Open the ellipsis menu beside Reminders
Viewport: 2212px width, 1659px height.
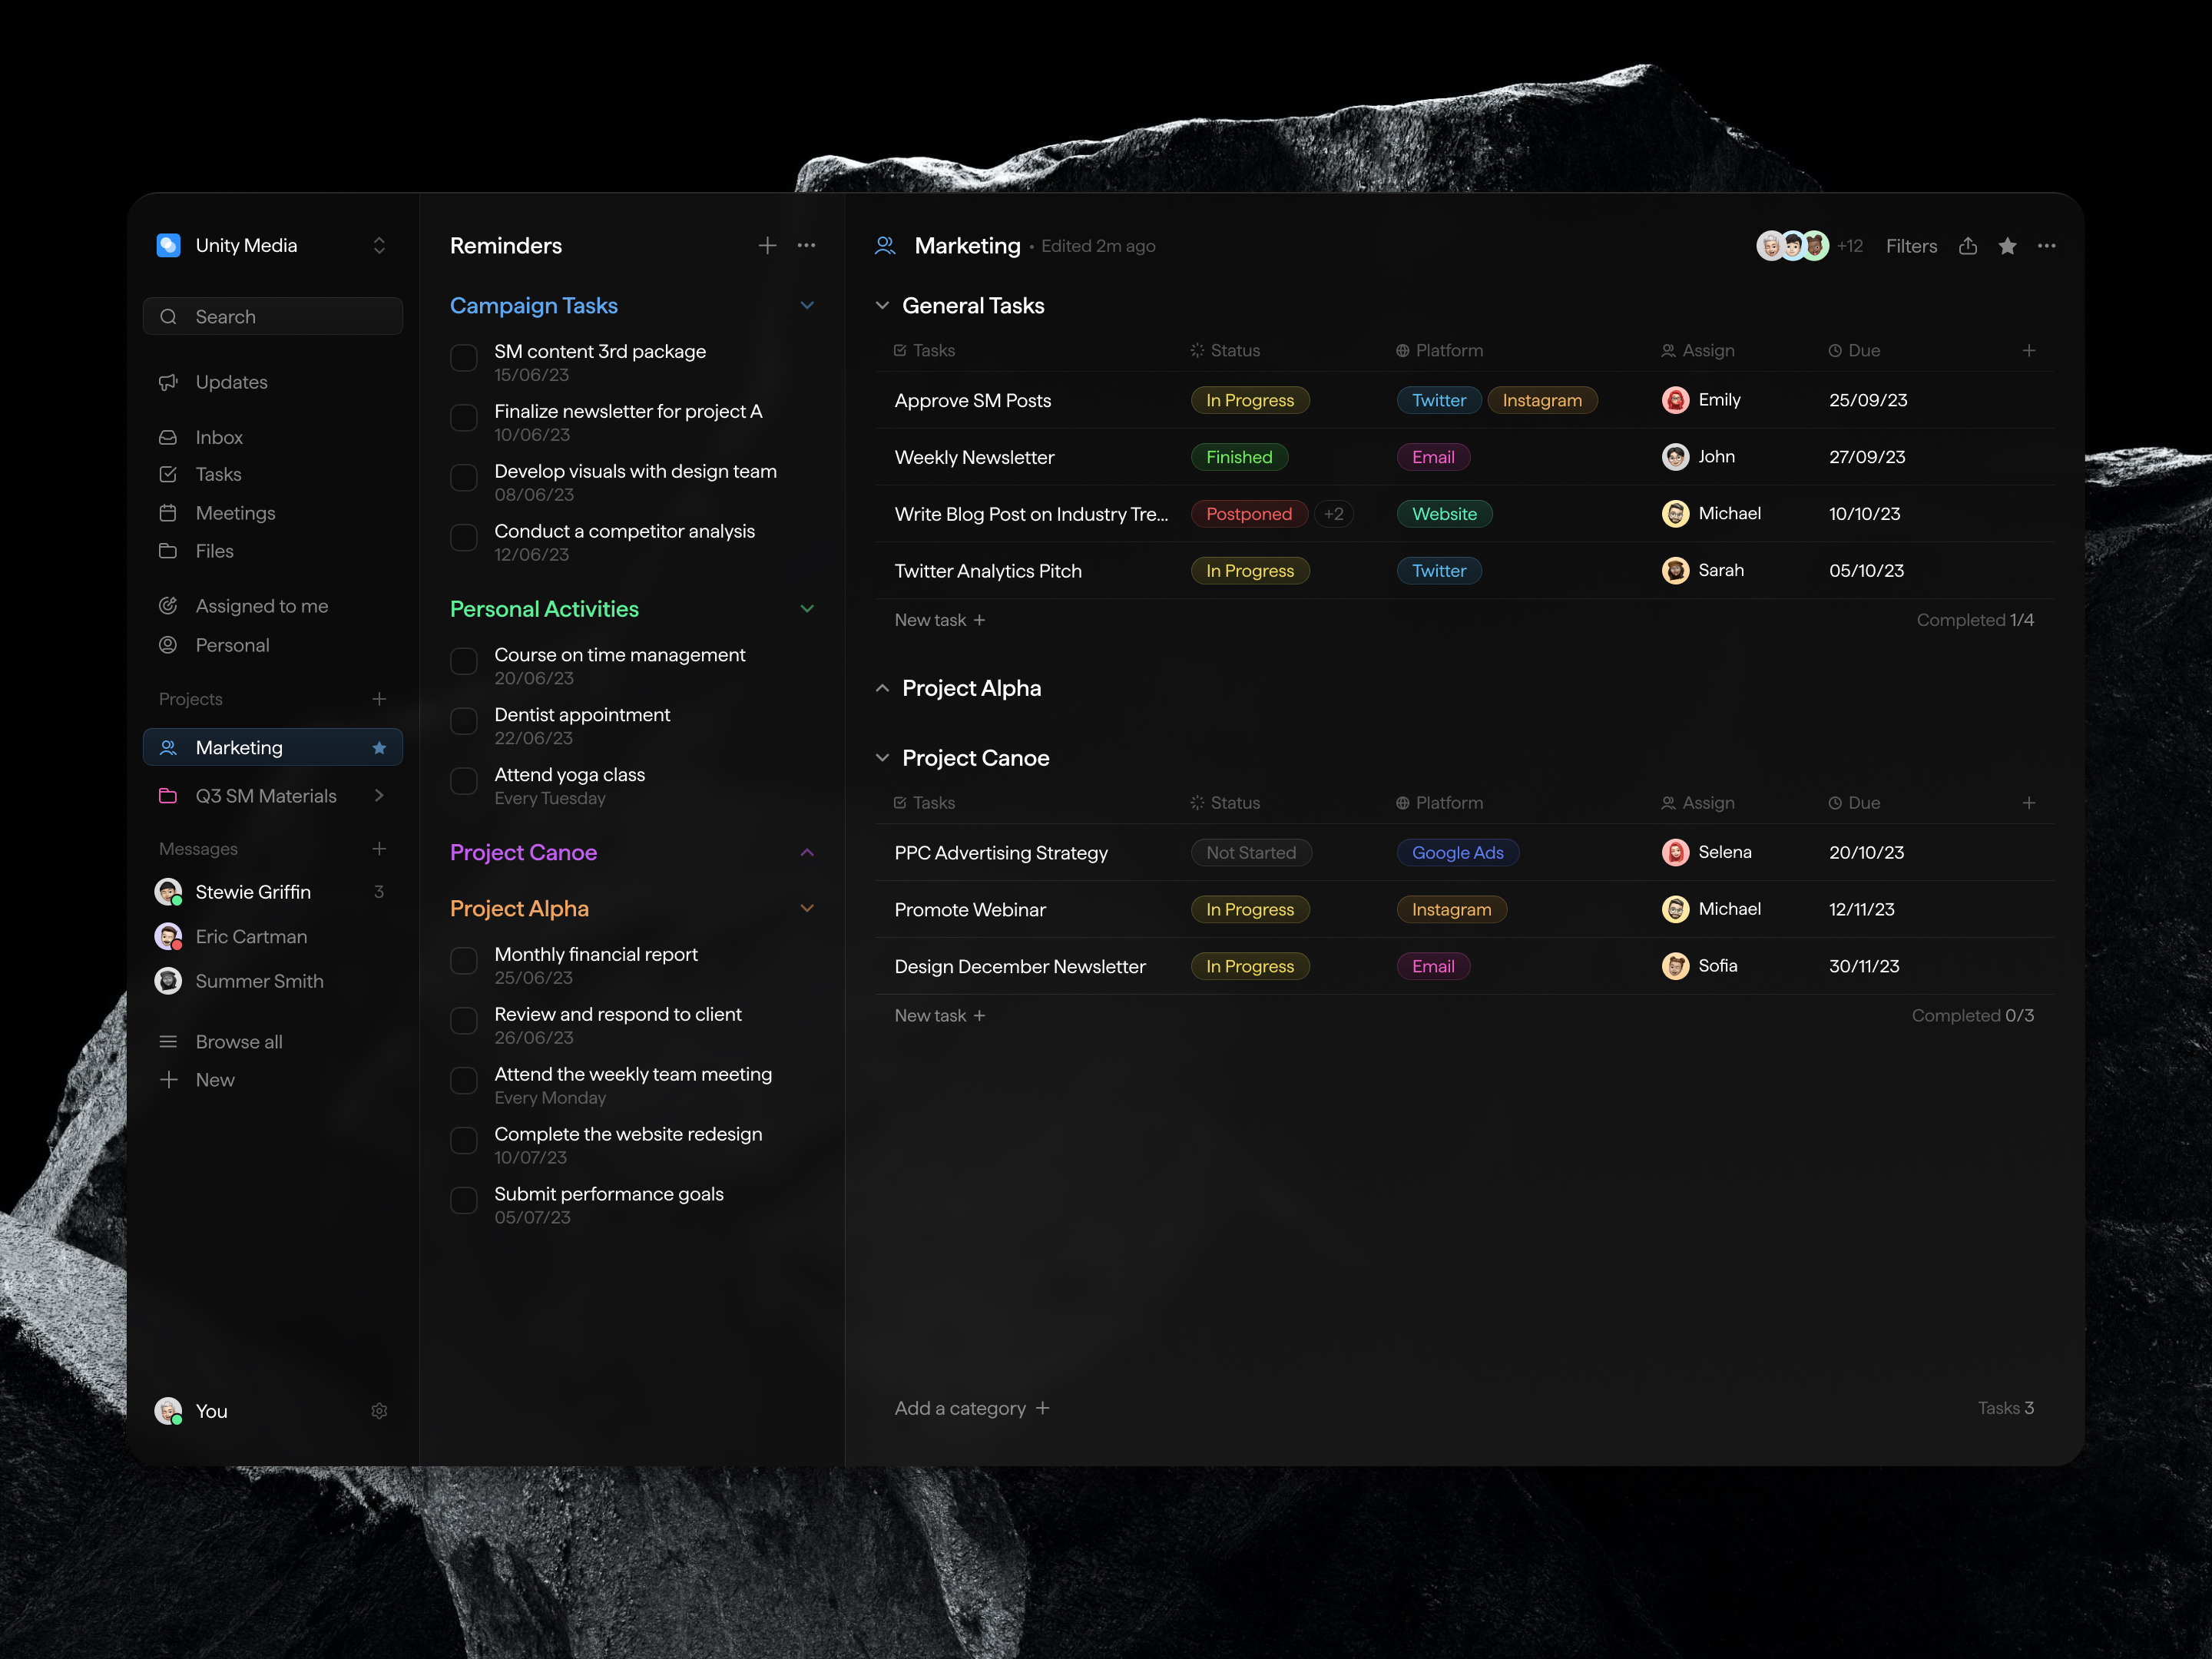point(807,245)
